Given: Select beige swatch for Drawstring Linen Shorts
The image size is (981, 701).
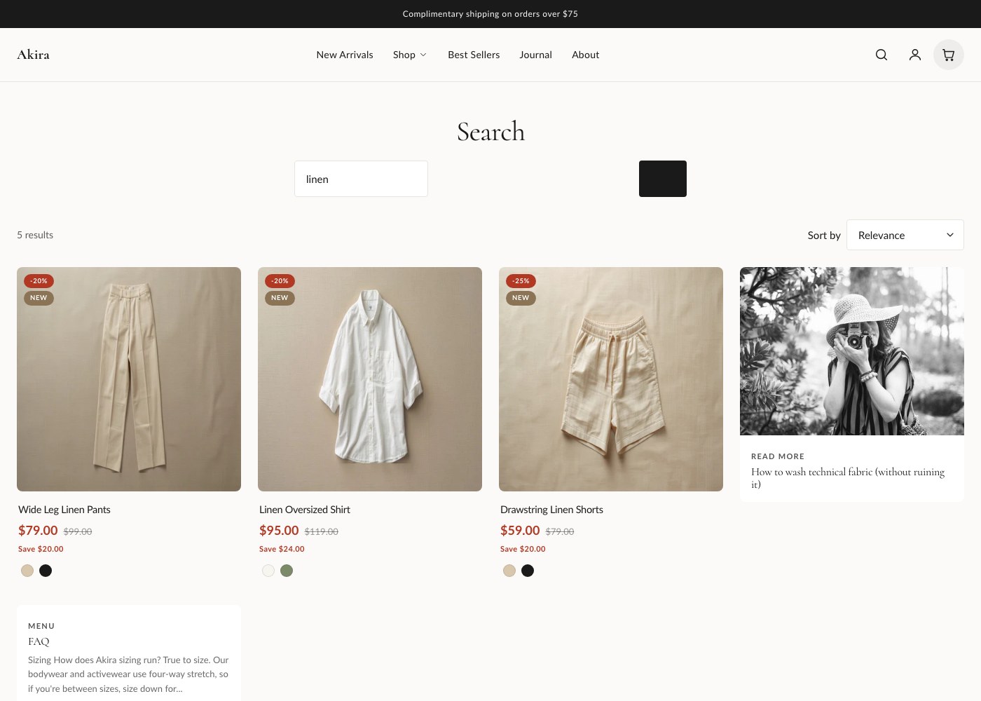Looking at the screenshot, I should pos(509,571).
